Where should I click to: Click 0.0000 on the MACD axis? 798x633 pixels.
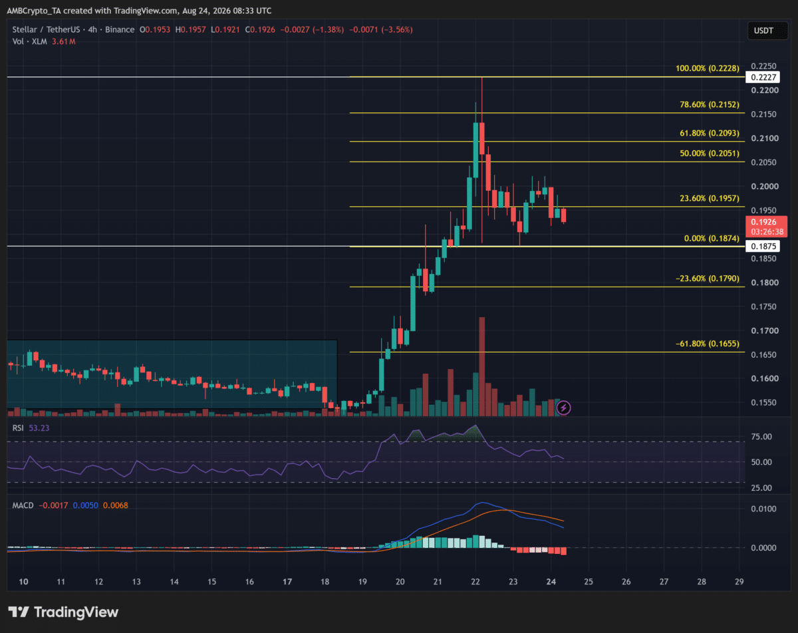pos(763,548)
